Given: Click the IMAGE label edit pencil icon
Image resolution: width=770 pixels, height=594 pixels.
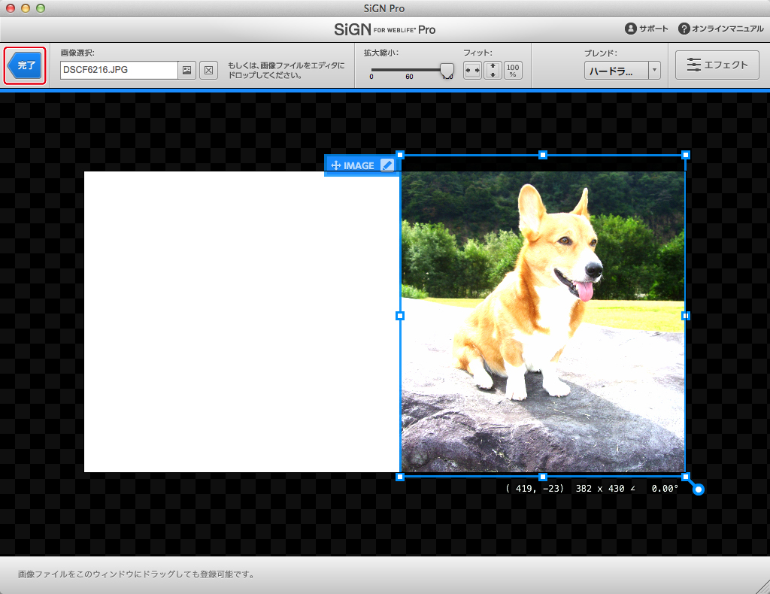Looking at the screenshot, I should click(387, 165).
